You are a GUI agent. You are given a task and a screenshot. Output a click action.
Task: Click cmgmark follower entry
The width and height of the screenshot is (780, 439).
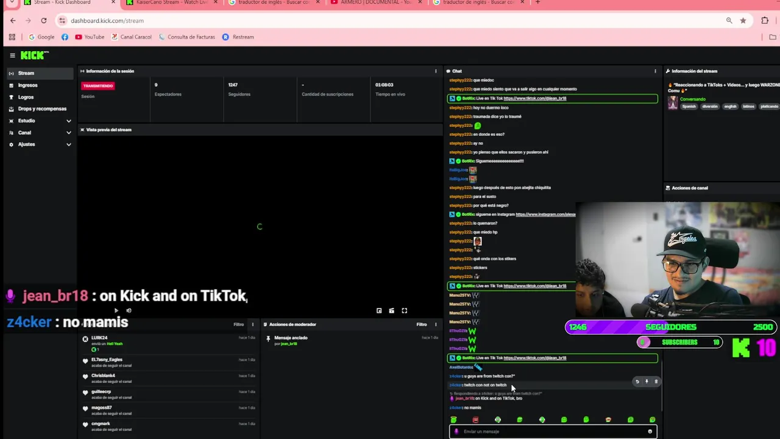pyautogui.click(x=101, y=424)
